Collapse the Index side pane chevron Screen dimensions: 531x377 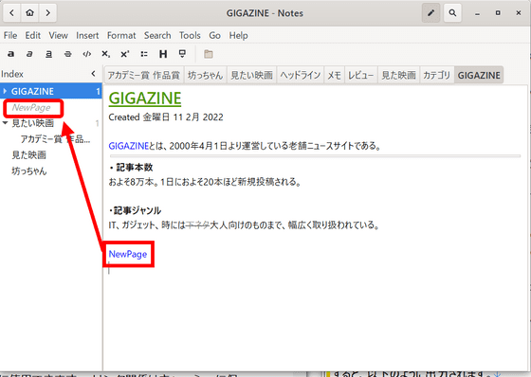coord(94,74)
